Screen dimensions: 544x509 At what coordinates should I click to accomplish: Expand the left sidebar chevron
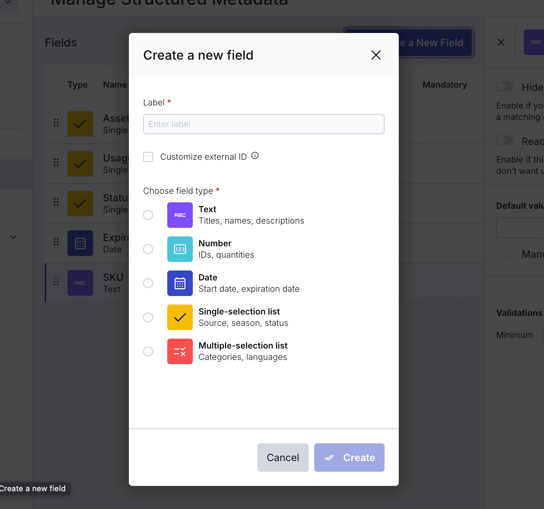(13, 237)
